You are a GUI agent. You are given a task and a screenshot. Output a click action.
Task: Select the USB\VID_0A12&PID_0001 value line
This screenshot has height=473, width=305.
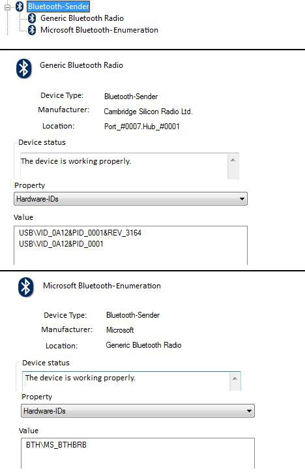(61, 244)
